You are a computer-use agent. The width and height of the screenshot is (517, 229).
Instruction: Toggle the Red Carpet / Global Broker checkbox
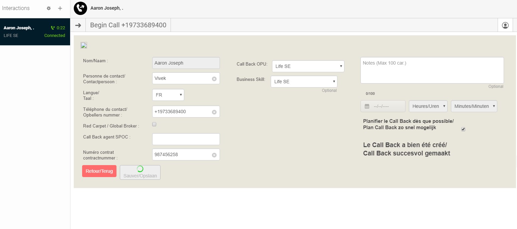pyautogui.click(x=154, y=124)
